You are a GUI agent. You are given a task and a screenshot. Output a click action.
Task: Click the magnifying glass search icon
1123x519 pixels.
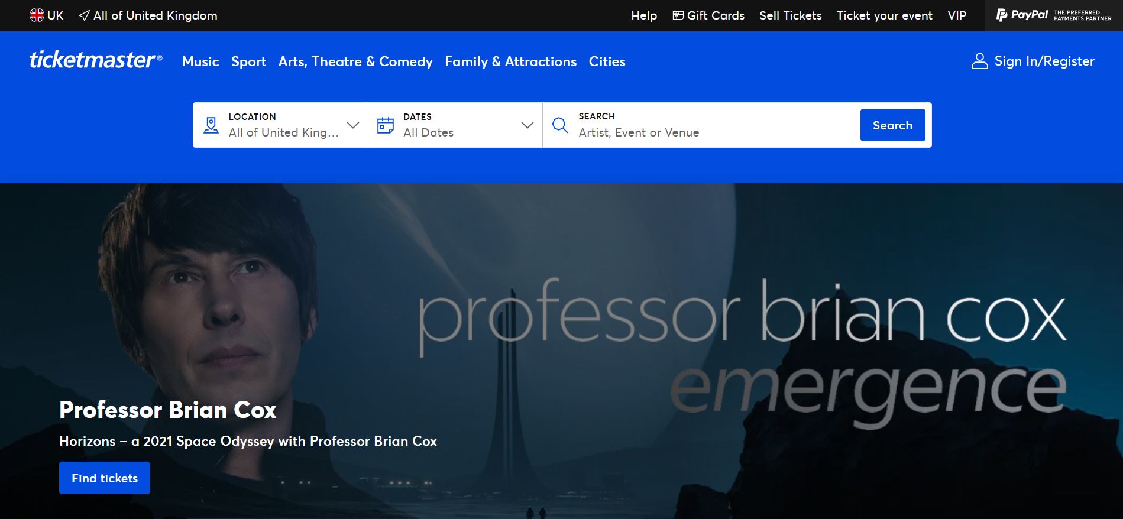coord(559,125)
